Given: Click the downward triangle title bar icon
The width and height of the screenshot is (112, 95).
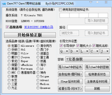Looking at the screenshot, I should pos(91,2).
